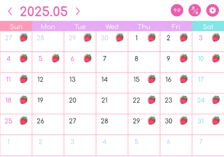Image resolution: width=224 pixels, height=157 pixels.
Task: Click the strawberry icon on May 29
Action: pyautogui.click(x=152, y=120)
